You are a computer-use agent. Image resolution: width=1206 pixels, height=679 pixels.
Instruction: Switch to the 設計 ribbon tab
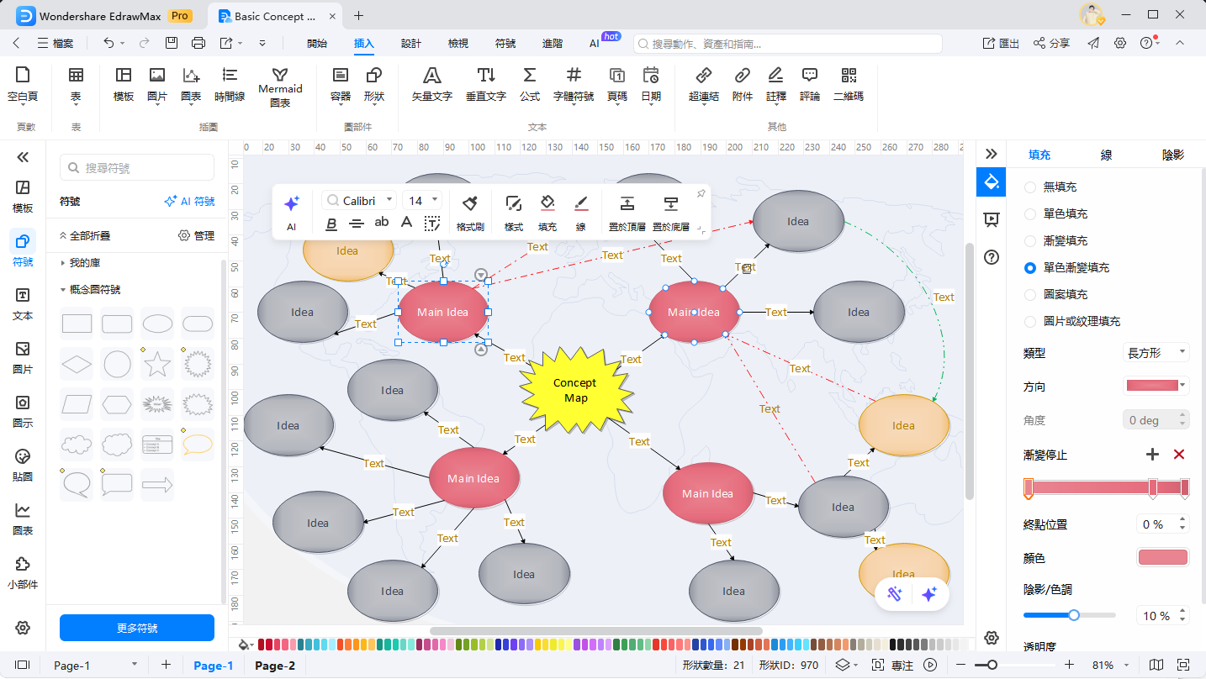coord(411,44)
